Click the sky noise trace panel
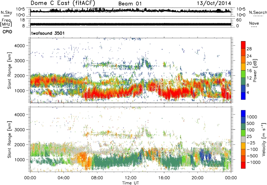The width and height of the screenshot is (267, 185). click(130, 12)
